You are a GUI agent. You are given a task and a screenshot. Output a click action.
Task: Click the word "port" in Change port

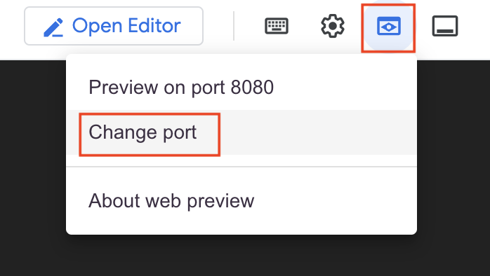point(180,133)
